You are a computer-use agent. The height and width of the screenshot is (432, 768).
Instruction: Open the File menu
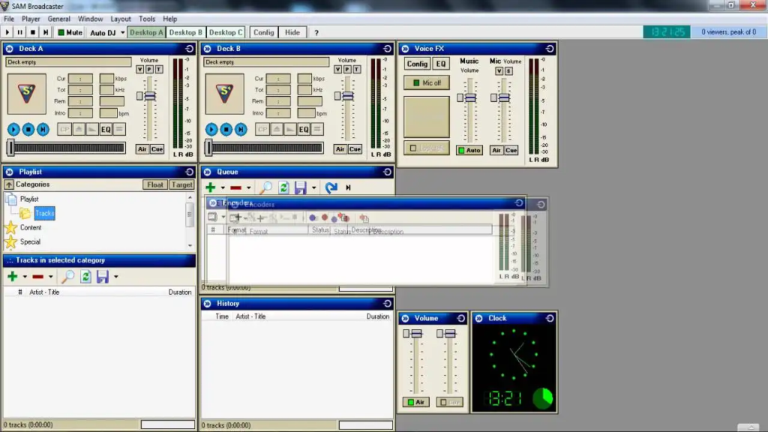click(9, 19)
